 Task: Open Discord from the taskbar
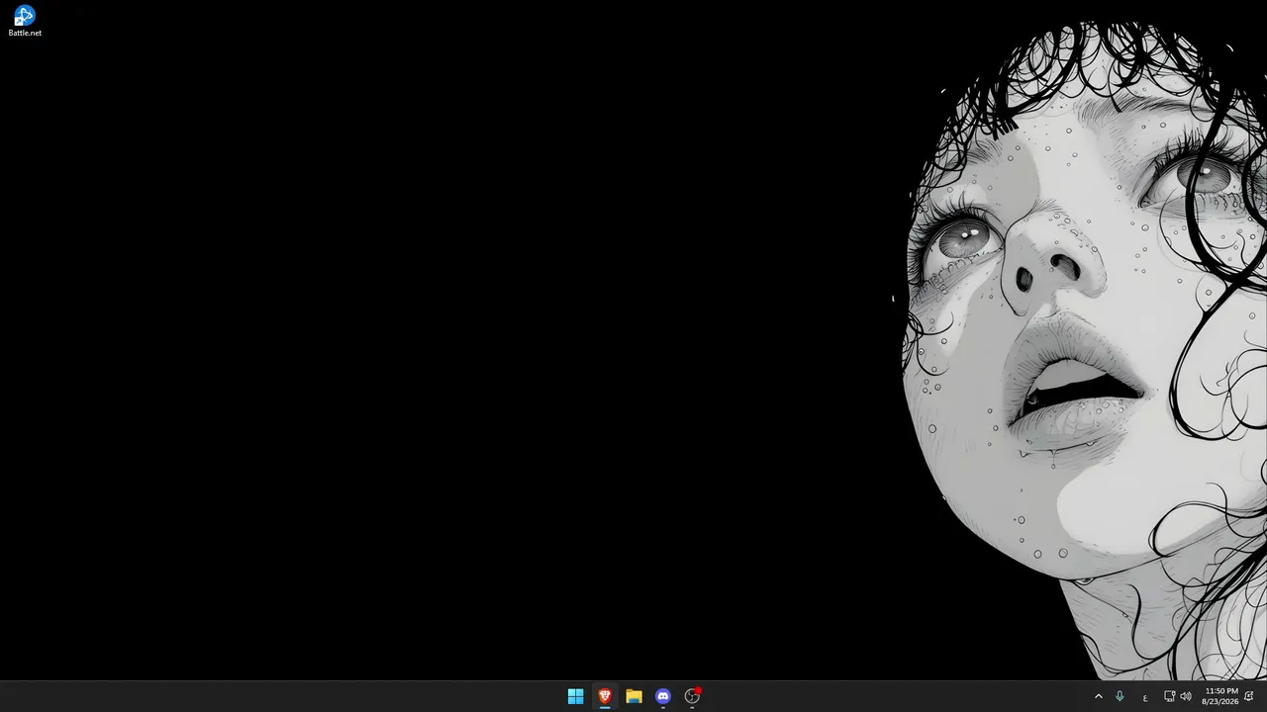click(663, 696)
